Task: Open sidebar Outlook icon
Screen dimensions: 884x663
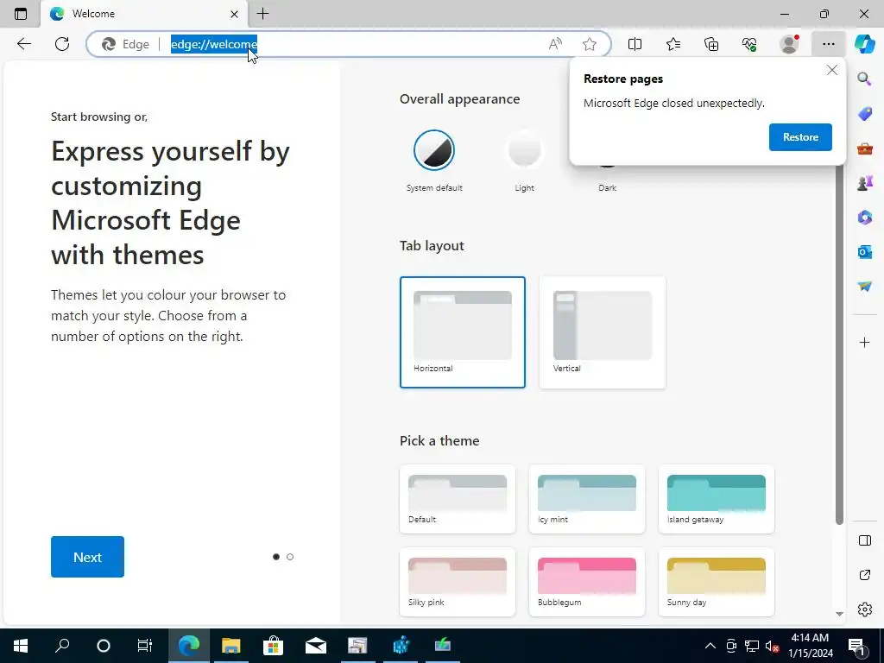Action: [x=864, y=251]
